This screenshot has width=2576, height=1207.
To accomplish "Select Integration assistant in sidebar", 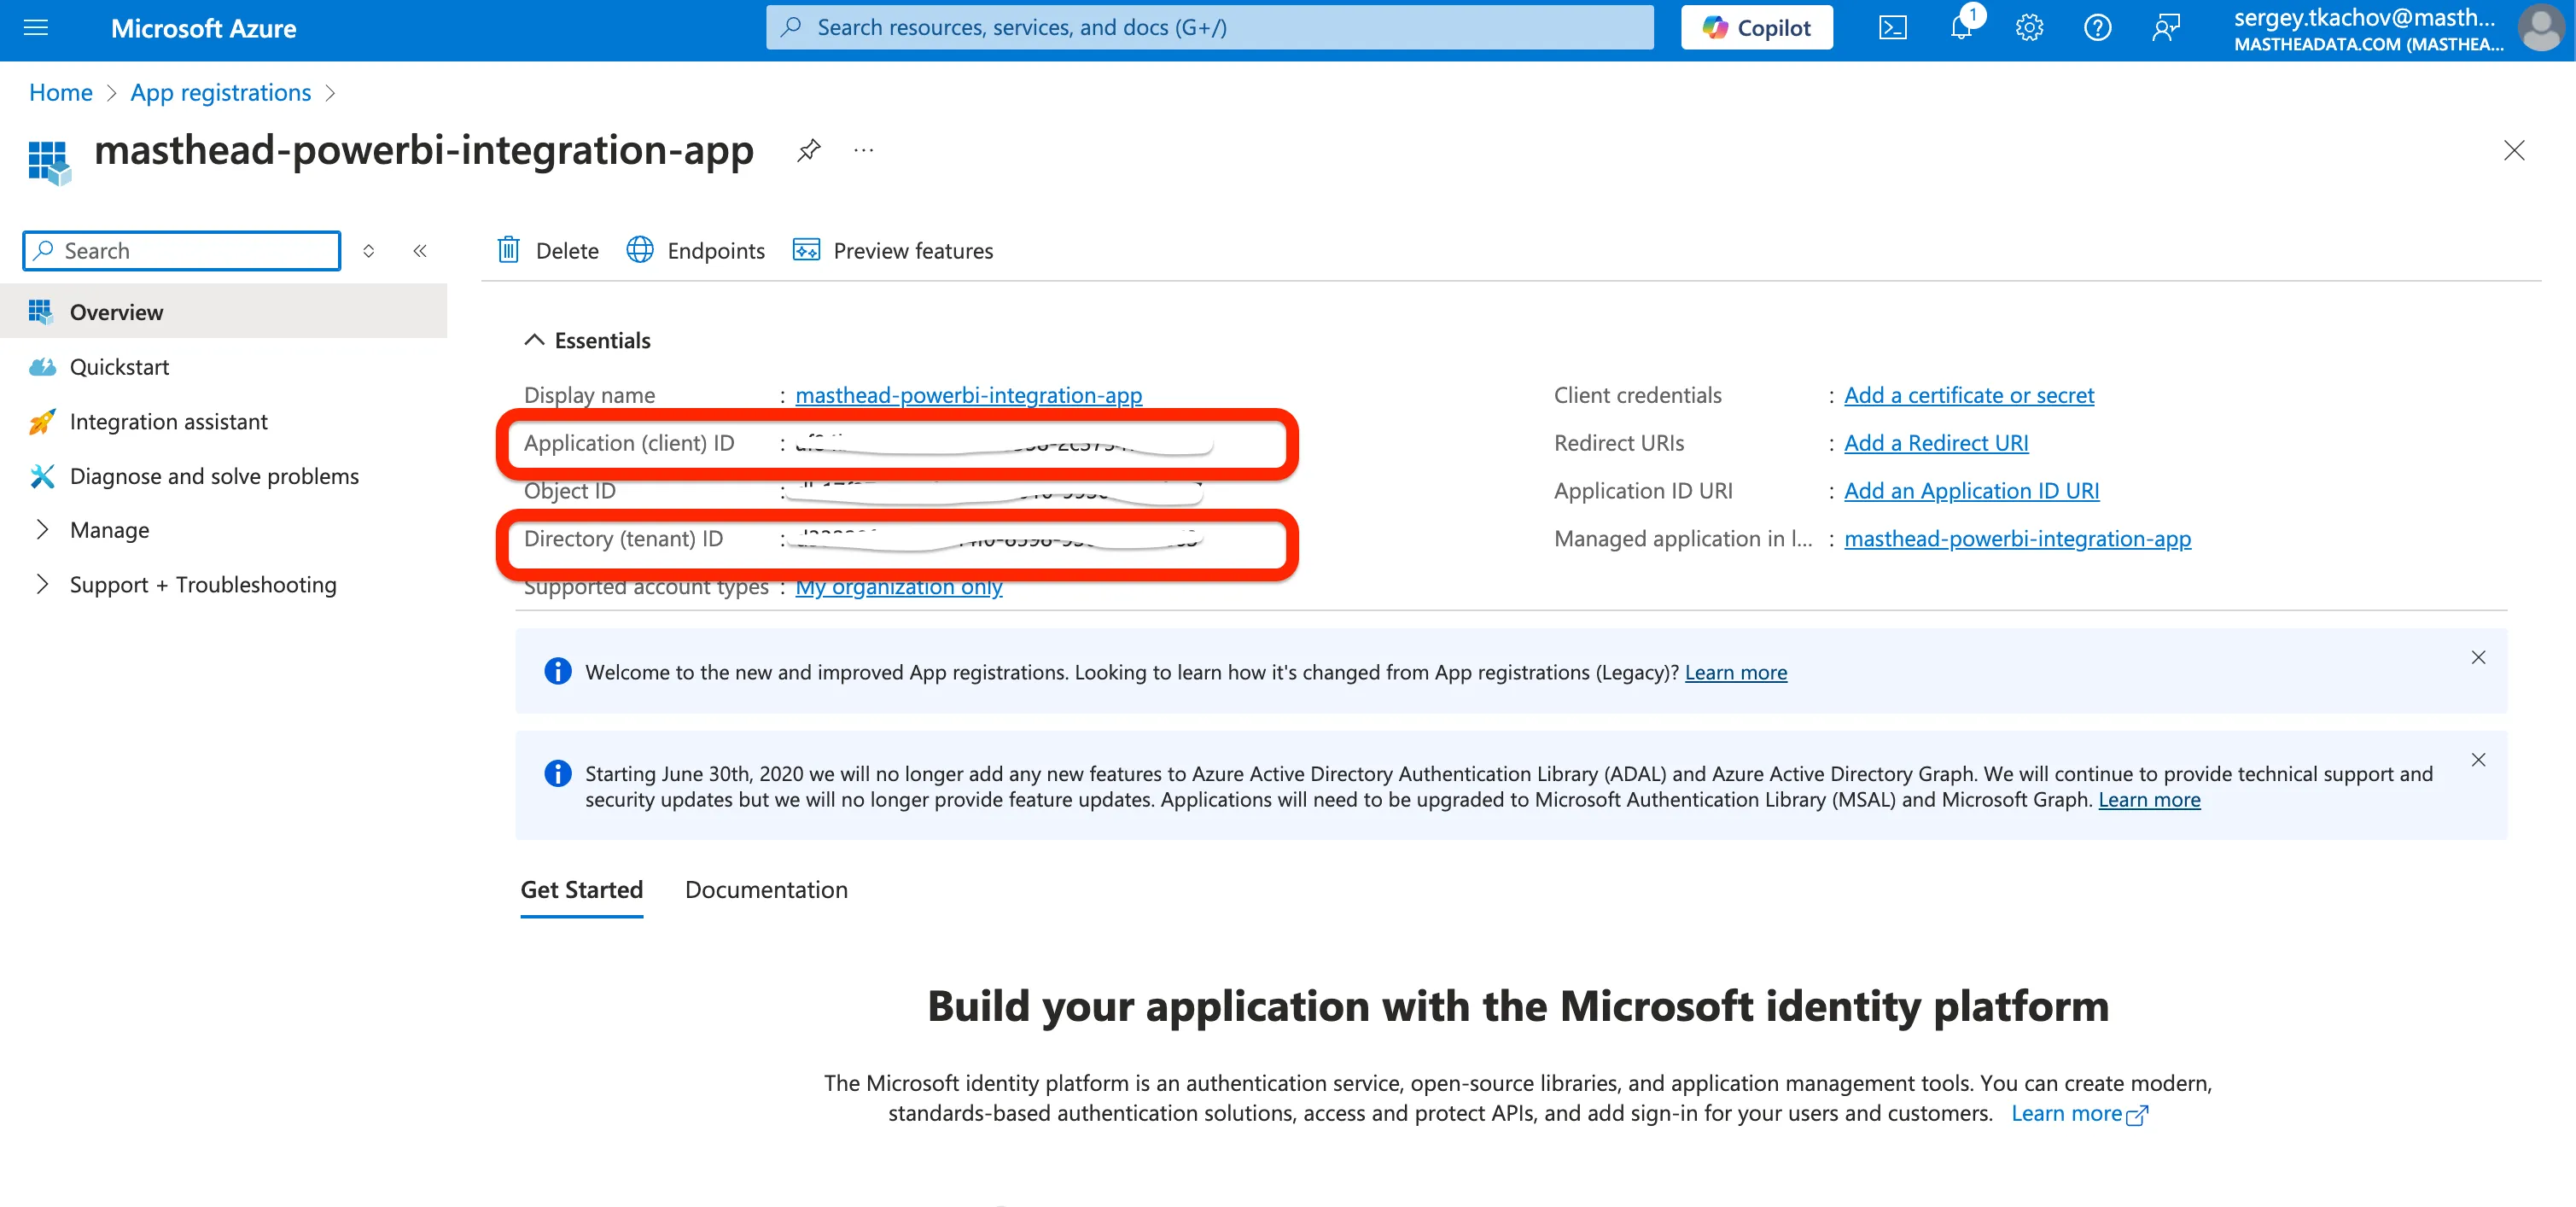I will click(x=168, y=422).
